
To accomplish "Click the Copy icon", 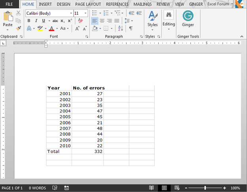I will pyautogui.click(x=18, y=21).
